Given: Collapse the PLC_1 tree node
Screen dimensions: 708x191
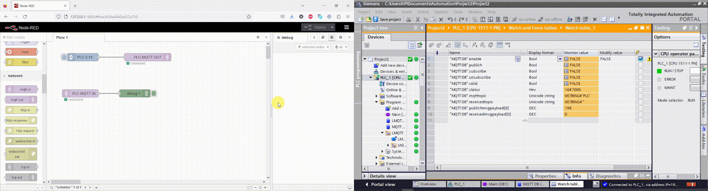Looking at the screenshot, I should 371,77.
